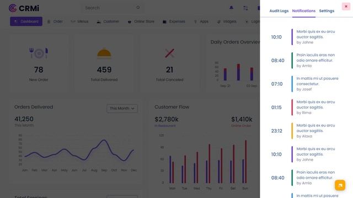Open the Settings tab
Screen dimensions: 353x198
pyautogui.click(x=327, y=11)
